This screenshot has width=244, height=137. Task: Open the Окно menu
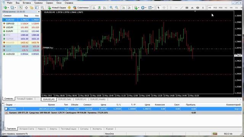[59, 3]
